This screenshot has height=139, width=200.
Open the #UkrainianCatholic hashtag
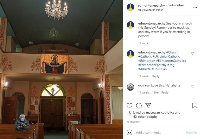[166, 56]
